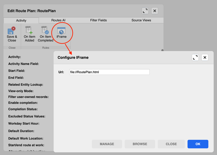Image resolution: width=217 pixels, height=155 pixels.
Task: Click the Edit Route Plan scrollbar handle
Action: point(162,50)
